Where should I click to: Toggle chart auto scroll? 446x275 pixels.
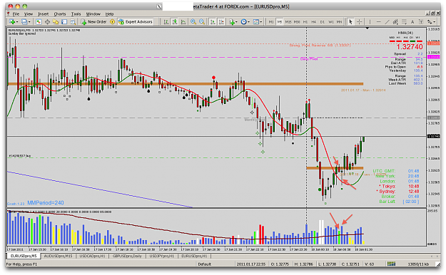pos(213,22)
